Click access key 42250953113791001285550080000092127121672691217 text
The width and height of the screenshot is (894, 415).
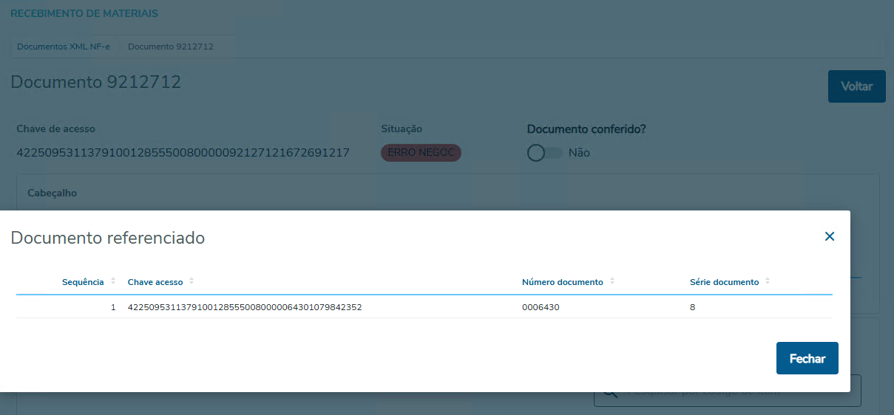pos(183,153)
